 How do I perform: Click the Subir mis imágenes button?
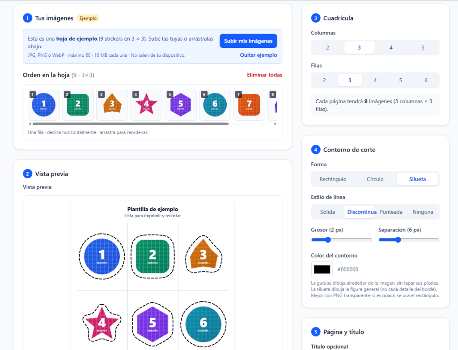click(x=248, y=41)
